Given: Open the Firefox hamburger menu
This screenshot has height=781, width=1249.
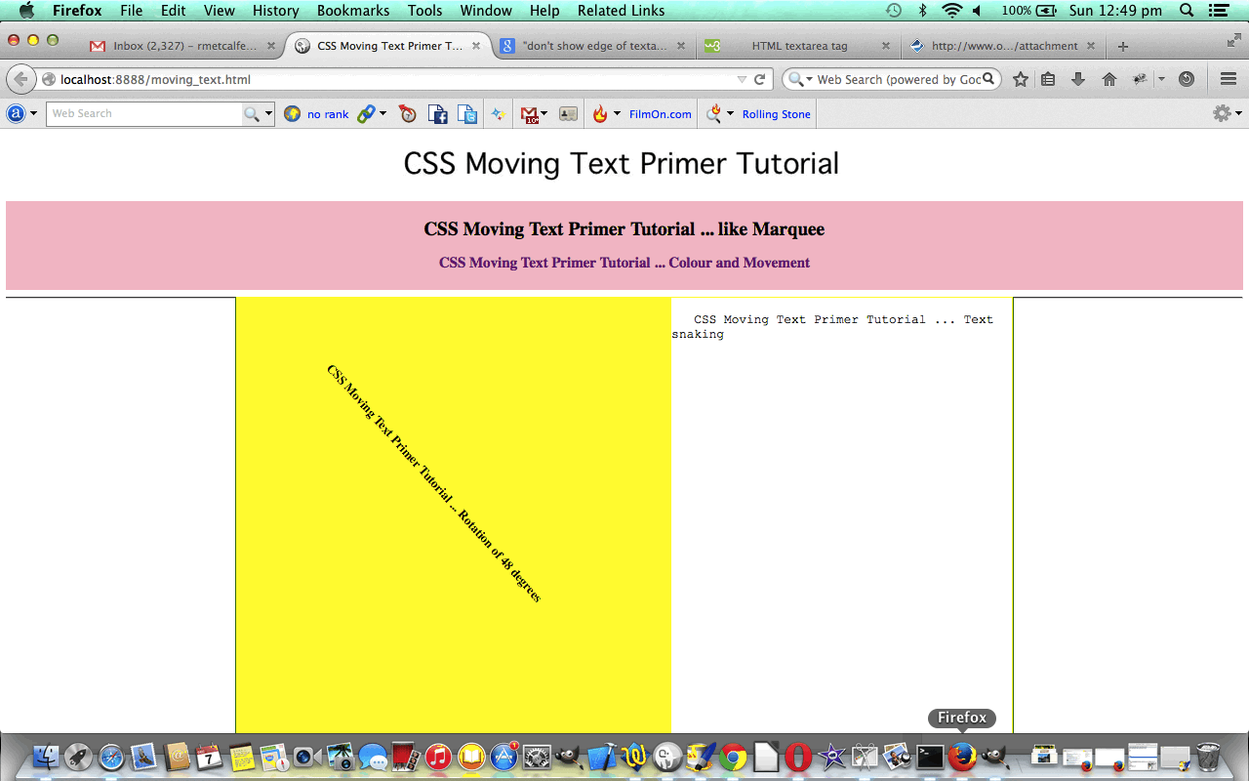Looking at the screenshot, I should 1229,79.
